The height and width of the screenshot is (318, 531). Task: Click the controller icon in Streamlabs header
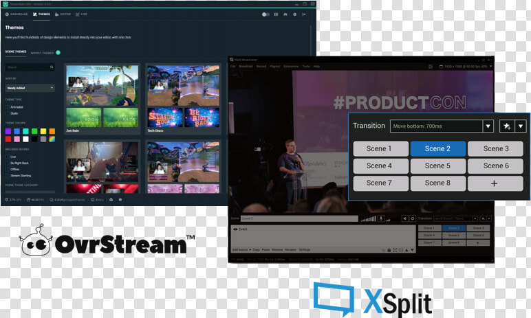(285, 14)
